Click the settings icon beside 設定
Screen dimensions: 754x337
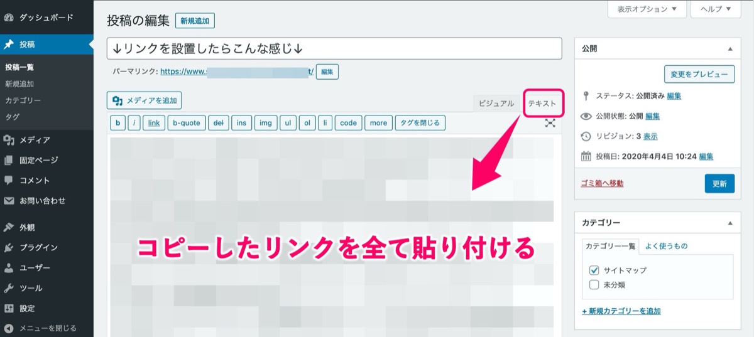click(x=9, y=308)
